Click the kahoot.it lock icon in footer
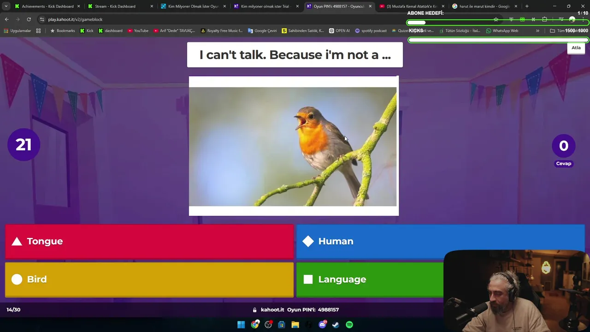Viewport: 590px width, 332px height. pos(254,310)
